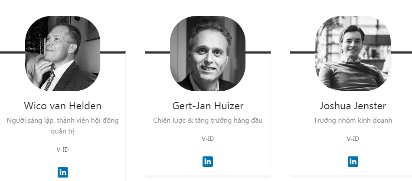Select the name Joshua Jenster
Viewport: 412px width, 181px height.
[x=353, y=106]
